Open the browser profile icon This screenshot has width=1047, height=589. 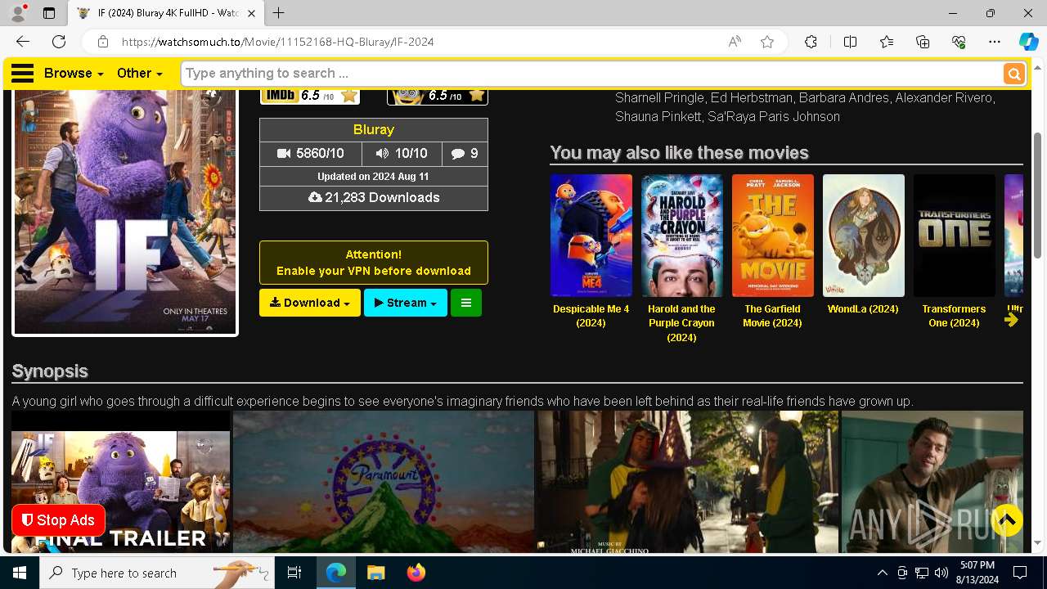click(18, 13)
